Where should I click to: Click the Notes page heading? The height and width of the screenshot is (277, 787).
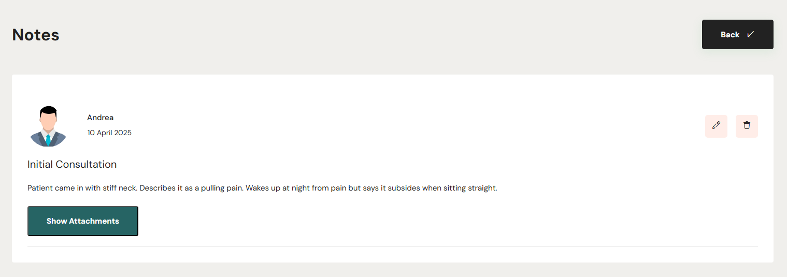click(x=36, y=35)
